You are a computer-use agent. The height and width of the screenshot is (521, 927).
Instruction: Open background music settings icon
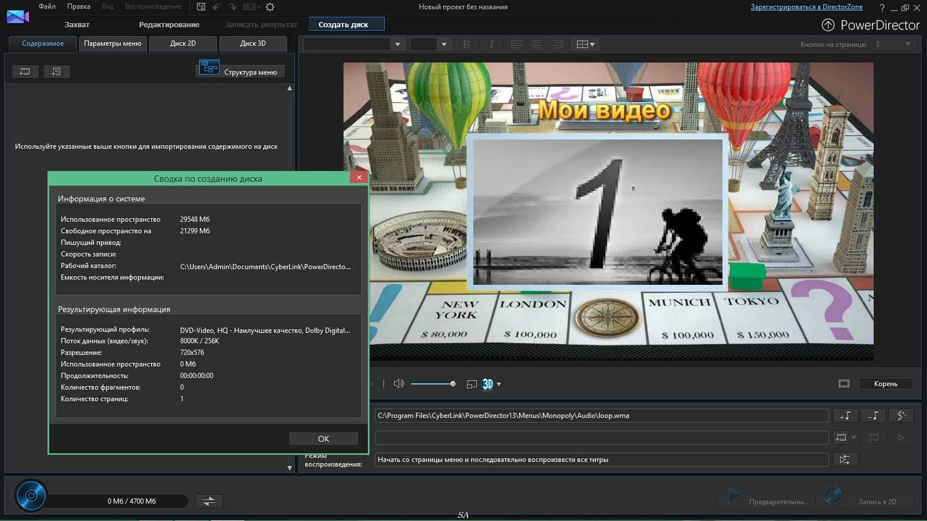(901, 415)
